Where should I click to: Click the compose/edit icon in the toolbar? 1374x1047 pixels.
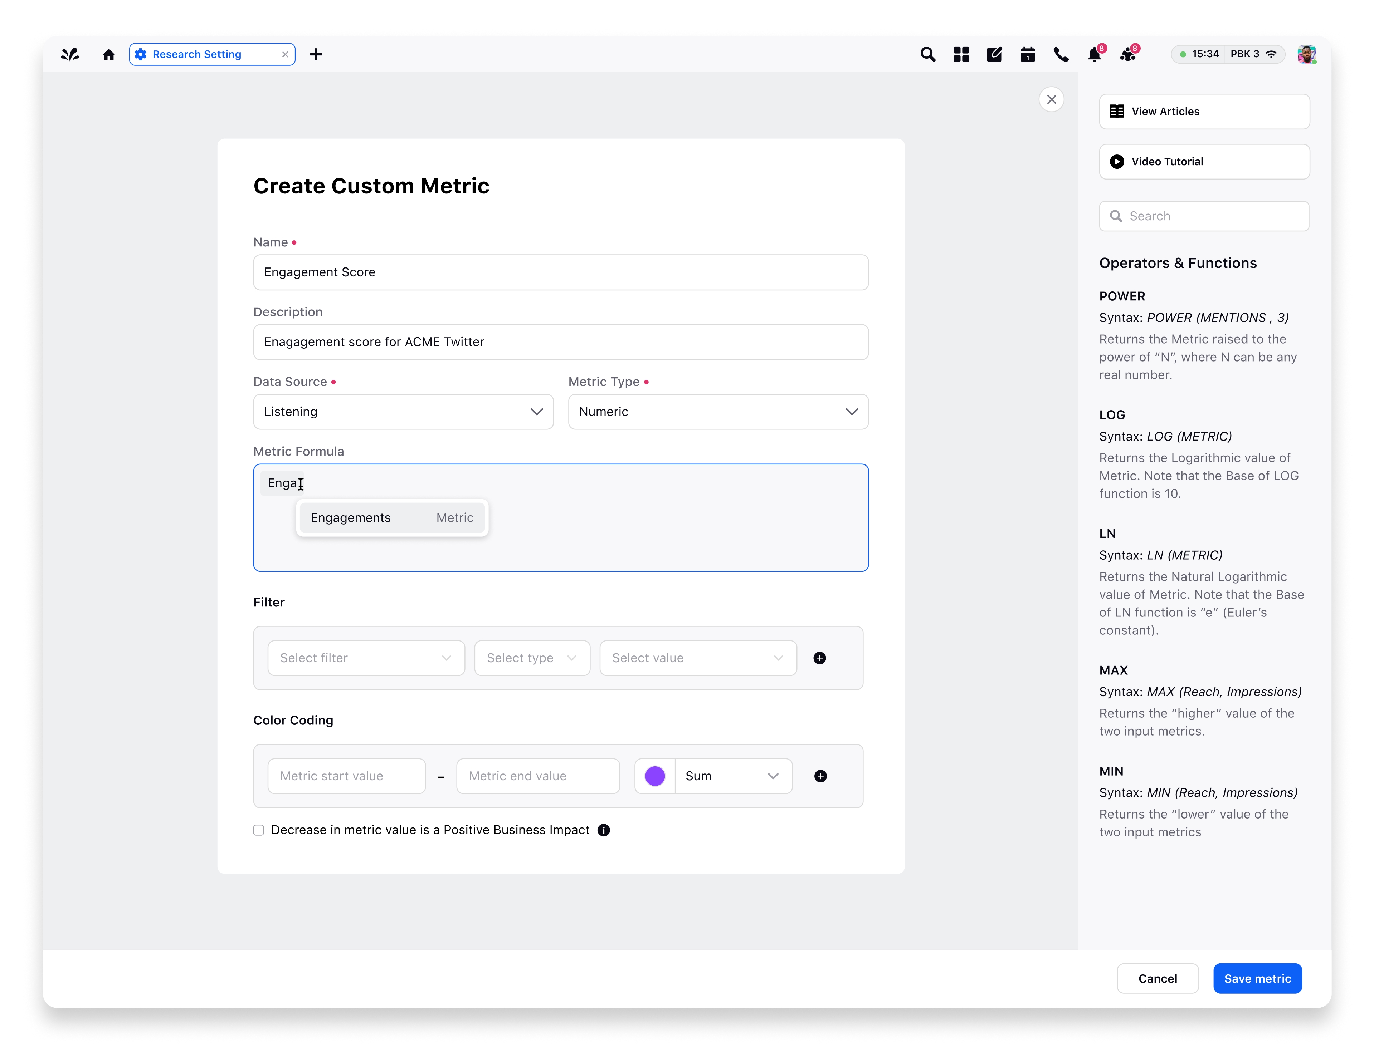click(994, 54)
